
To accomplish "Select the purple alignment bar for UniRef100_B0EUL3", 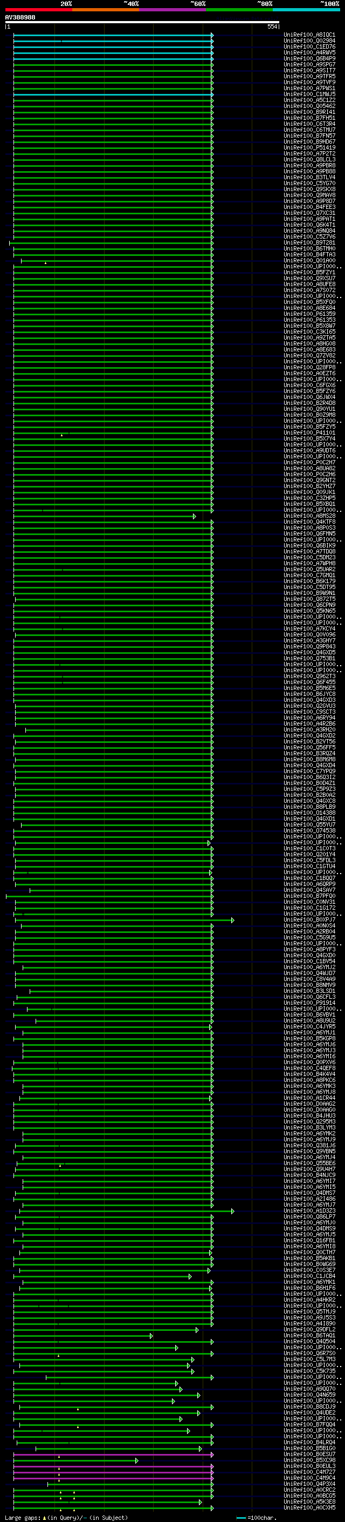I will click(113, 1466).
